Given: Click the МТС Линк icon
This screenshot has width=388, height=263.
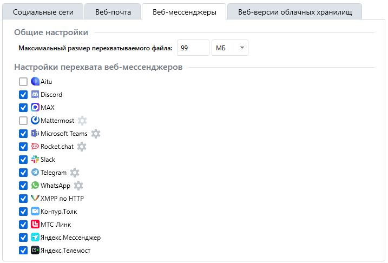Looking at the screenshot, I should (35, 225).
